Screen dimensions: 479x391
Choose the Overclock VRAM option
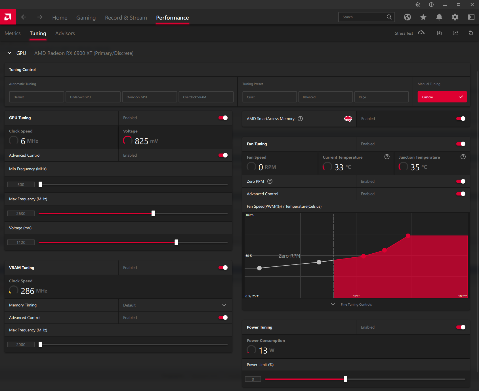(x=206, y=97)
